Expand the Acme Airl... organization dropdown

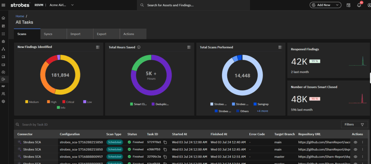[62, 5]
